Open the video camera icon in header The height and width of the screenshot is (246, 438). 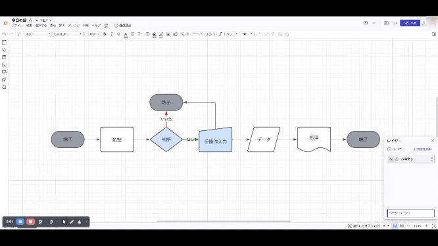click(x=395, y=23)
